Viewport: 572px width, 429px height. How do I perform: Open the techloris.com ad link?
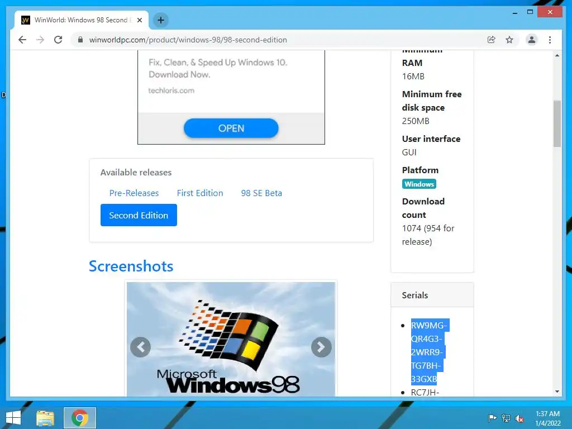coord(171,90)
